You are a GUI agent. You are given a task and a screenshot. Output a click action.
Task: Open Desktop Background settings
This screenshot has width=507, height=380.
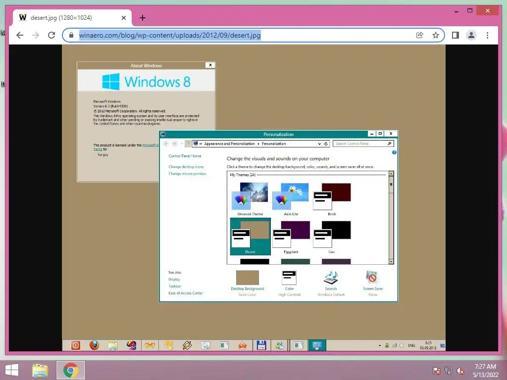click(x=248, y=283)
